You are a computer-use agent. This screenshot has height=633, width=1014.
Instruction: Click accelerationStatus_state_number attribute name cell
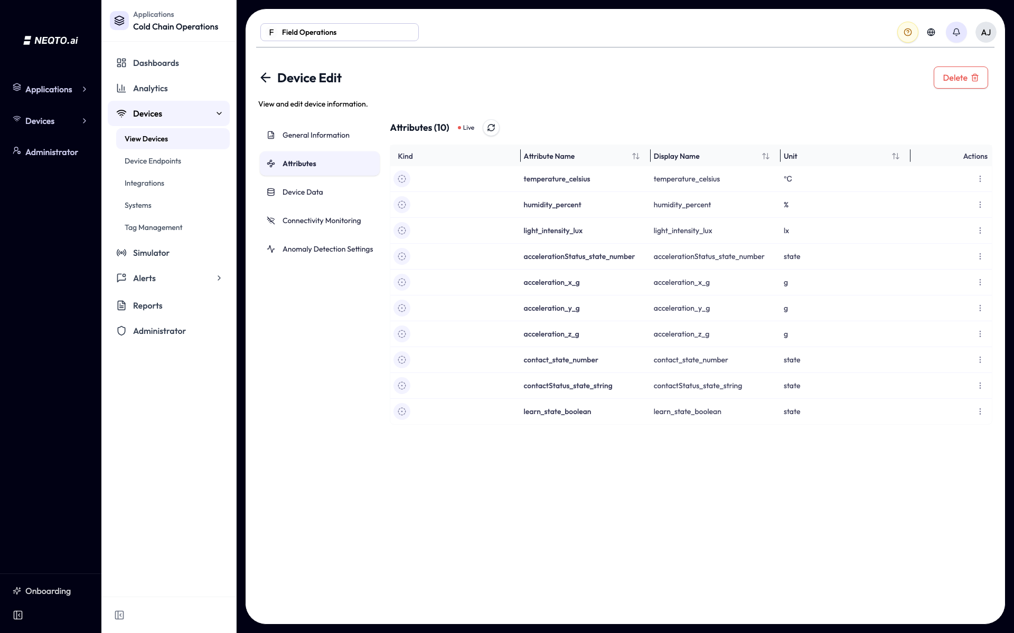tap(579, 256)
